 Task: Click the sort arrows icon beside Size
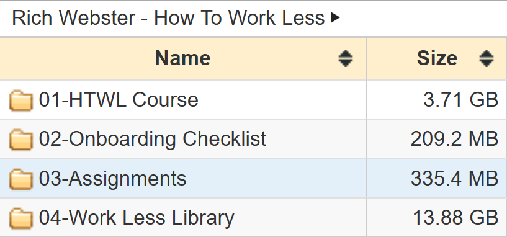pos(487,58)
